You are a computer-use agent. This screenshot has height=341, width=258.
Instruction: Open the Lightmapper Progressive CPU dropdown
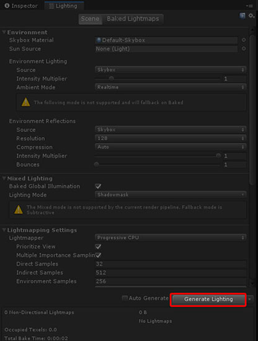point(171,237)
